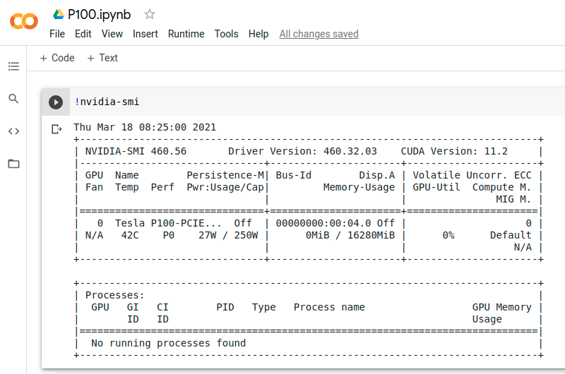Screen dimensions: 565x374
Task: Add a new Code cell
Action: 57,58
